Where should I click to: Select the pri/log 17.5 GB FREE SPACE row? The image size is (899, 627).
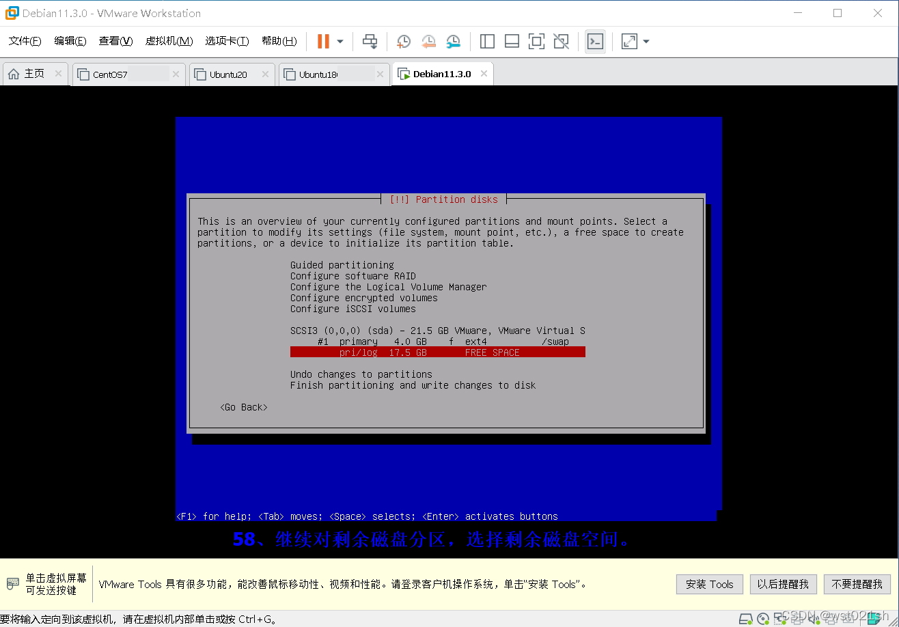(x=438, y=352)
